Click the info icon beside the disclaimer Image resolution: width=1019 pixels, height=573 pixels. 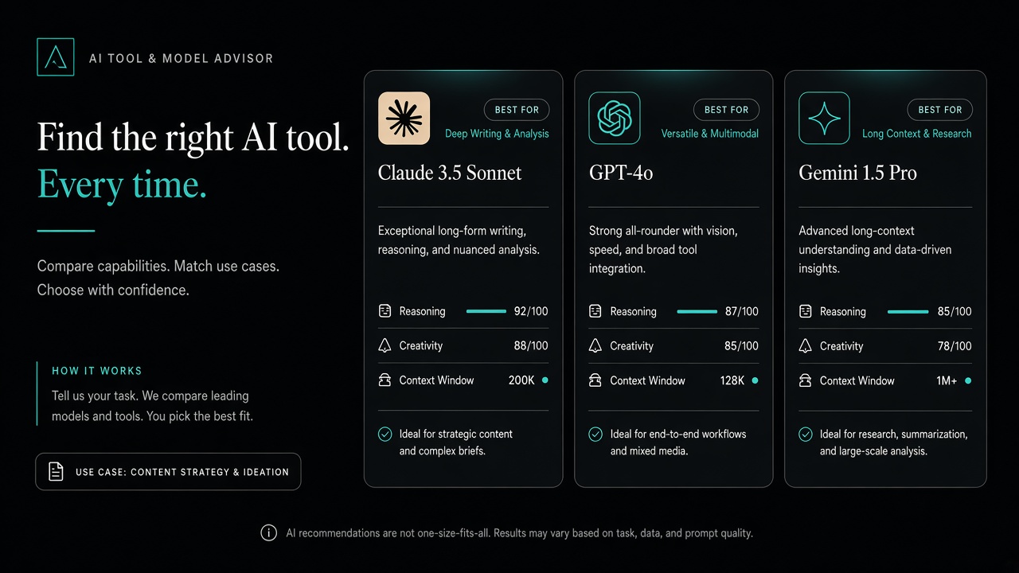pos(269,533)
